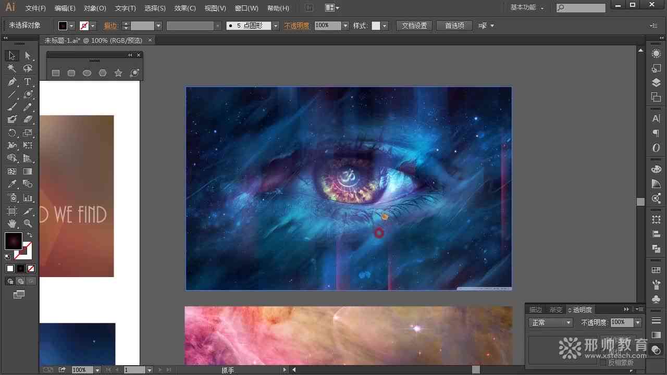Open fill color dropdown in control bar
The height and width of the screenshot is (375, 667).
click(71, 26)
